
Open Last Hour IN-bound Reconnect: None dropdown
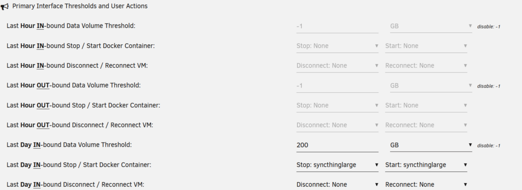(426, 66)
